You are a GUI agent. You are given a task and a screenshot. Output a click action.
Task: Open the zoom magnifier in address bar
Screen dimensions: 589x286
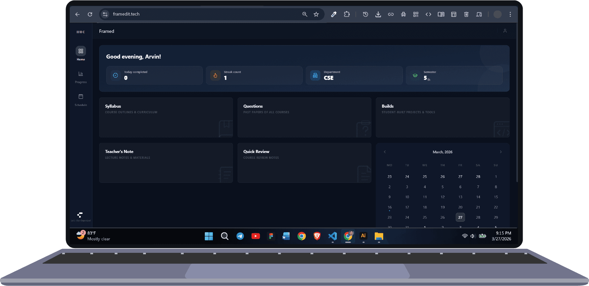[305, 14]
